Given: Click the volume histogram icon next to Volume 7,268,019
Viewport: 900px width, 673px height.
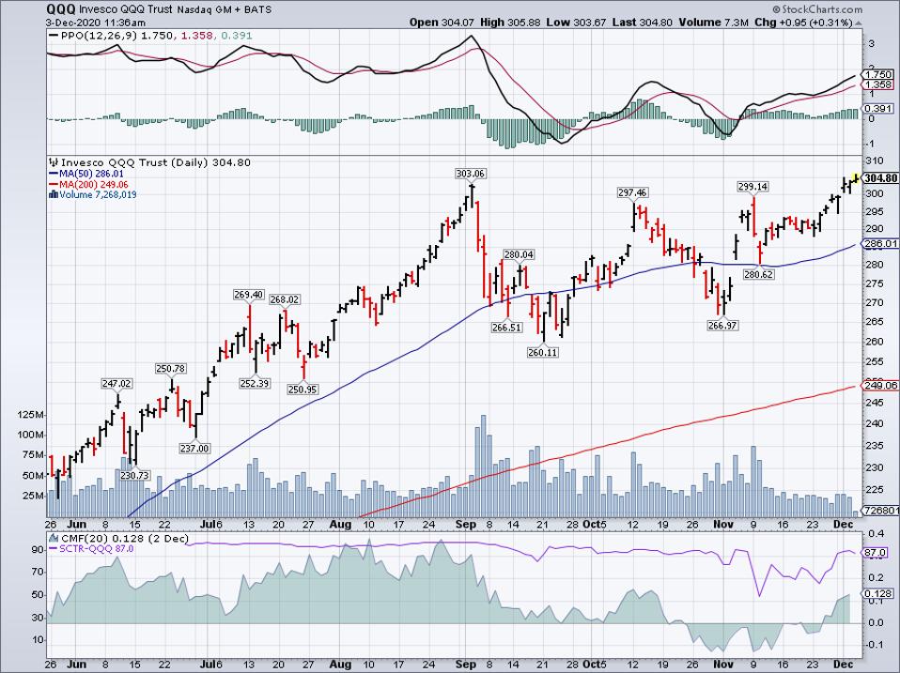Looking at the screenshot, I should 54,194.
